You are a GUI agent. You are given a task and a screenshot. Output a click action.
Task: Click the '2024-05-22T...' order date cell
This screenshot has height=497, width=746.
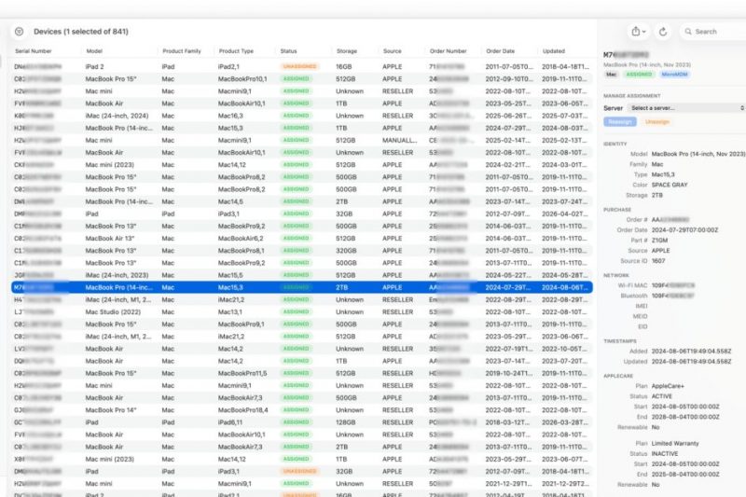pyautogui.click(x=508, y=275)
